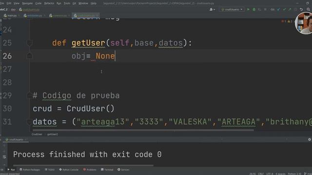Click the getUser() breadcrumb
This screenshot has height=175, width=312.
tap(53, 134)
